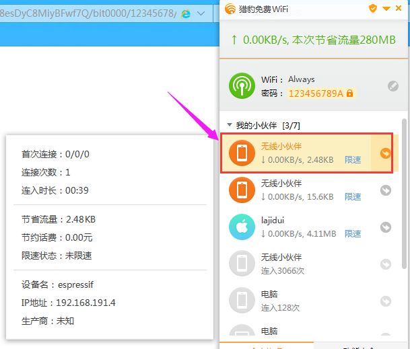Click 限速 for the lajidui device
The height and width of the screenshot is (349, 410).
353,233
